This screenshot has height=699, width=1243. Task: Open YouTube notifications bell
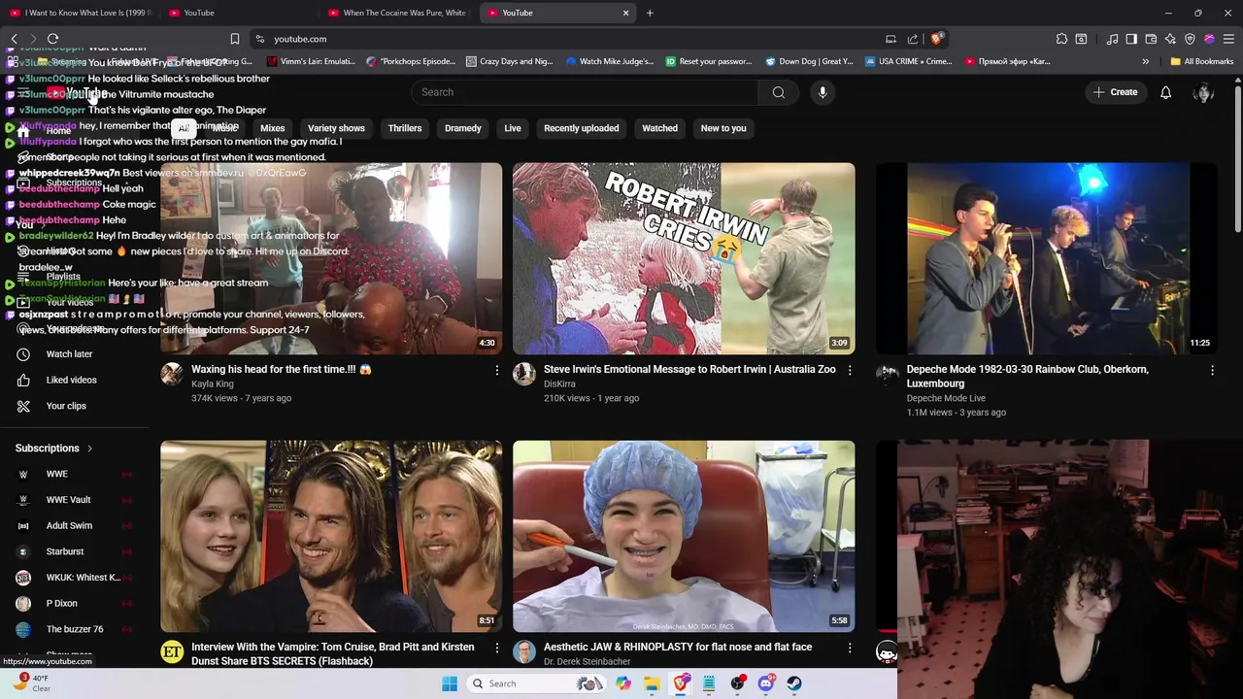tap(1165, 92)
